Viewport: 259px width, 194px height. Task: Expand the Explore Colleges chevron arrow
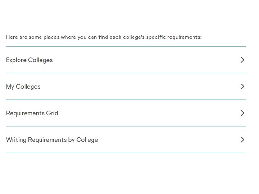[x=242, y=60]
